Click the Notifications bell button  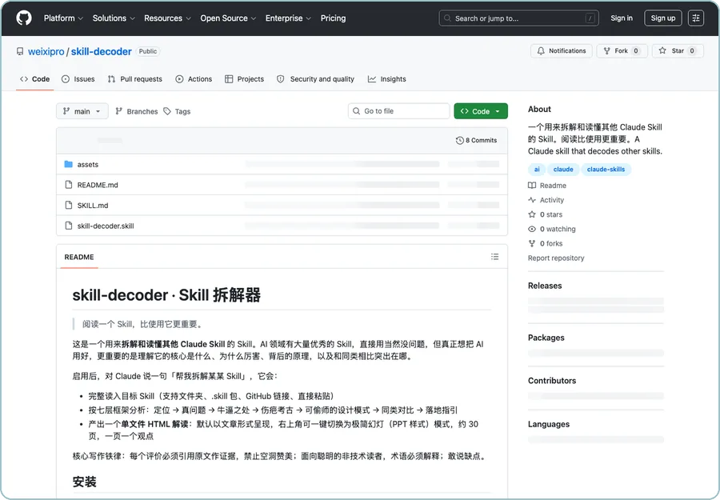561,51
